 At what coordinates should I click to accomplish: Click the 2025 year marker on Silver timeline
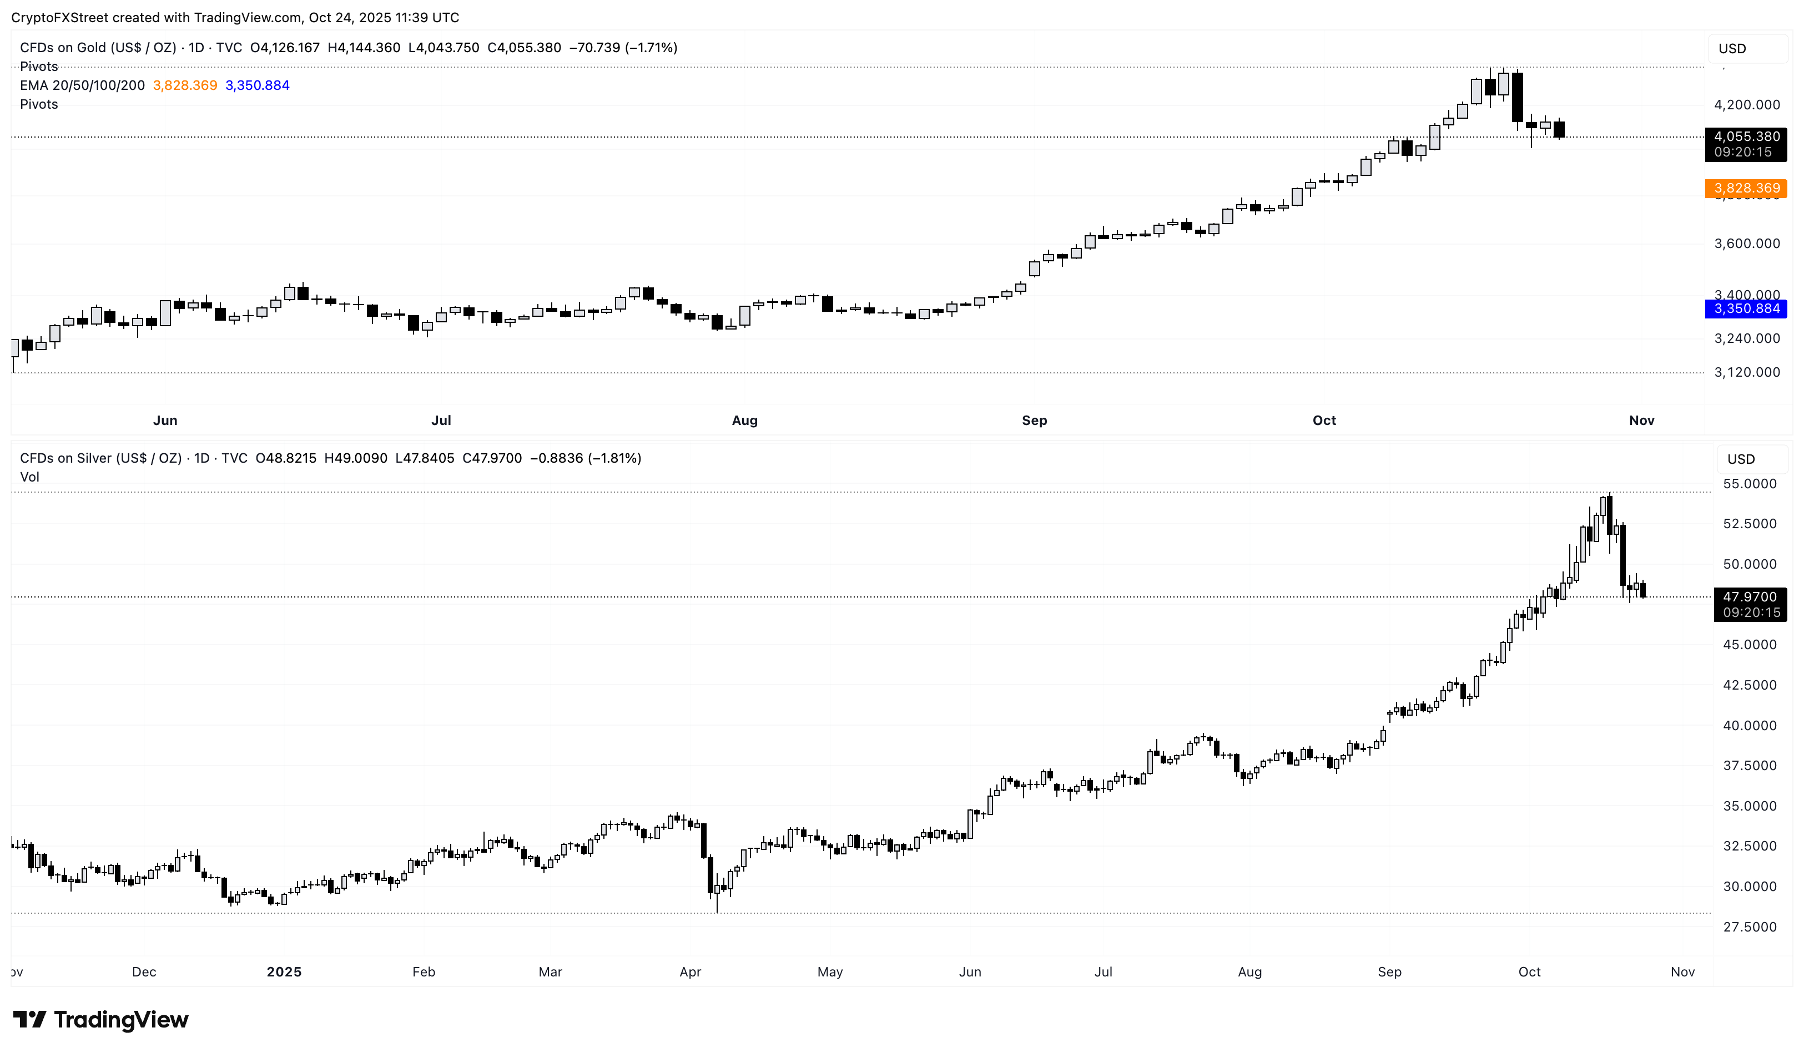point(284,971)
